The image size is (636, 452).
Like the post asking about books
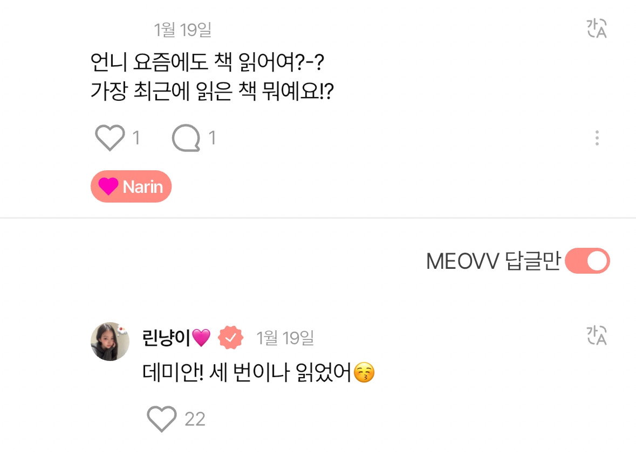[x=110, y=138]
